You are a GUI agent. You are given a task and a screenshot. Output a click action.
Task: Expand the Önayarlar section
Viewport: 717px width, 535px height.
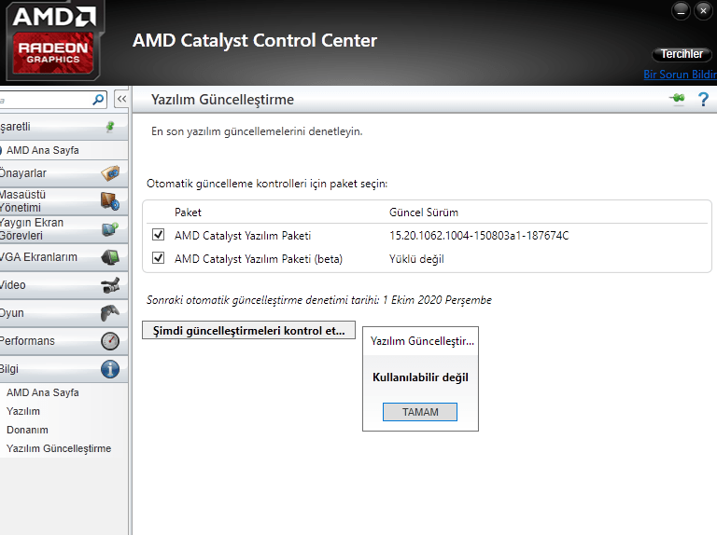[x=64, y=173]
